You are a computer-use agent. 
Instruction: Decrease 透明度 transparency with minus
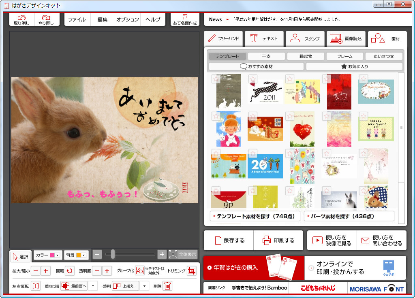pyautogui.click(x=97, y=271)
